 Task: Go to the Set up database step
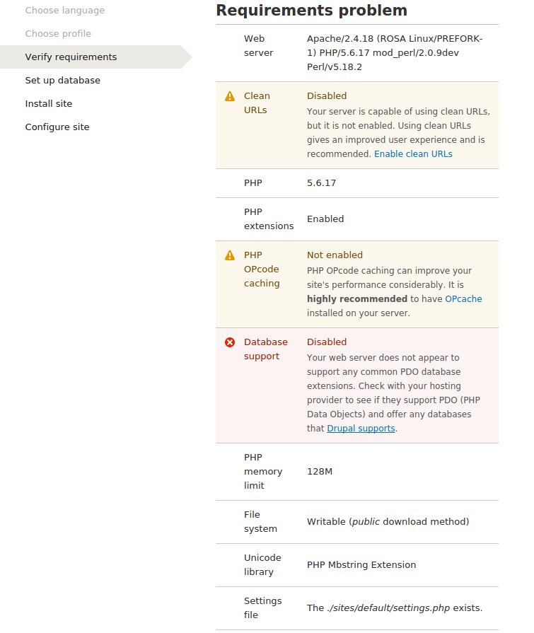tap(62, 81)
